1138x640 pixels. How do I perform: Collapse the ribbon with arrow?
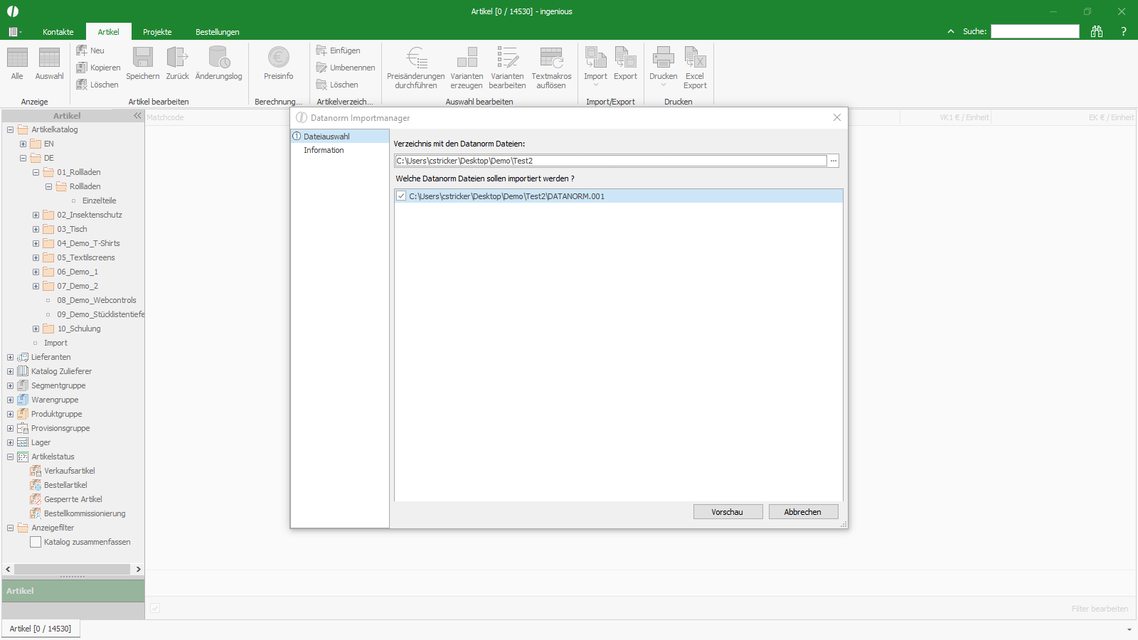tap(951, 31)
